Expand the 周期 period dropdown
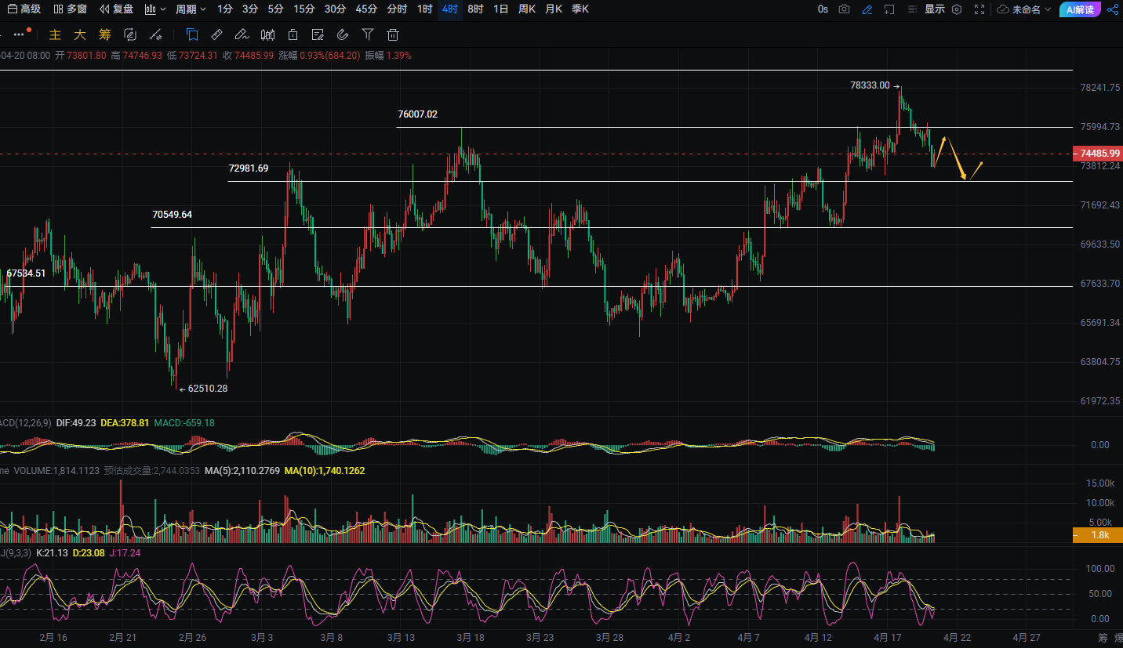 [x=191, y=9]
